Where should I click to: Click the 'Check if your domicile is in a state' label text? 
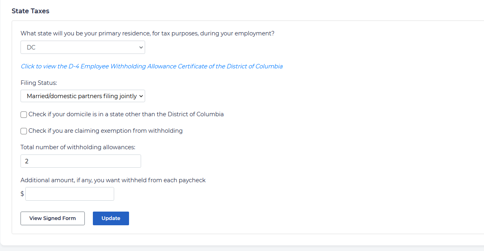click(126, 114)
